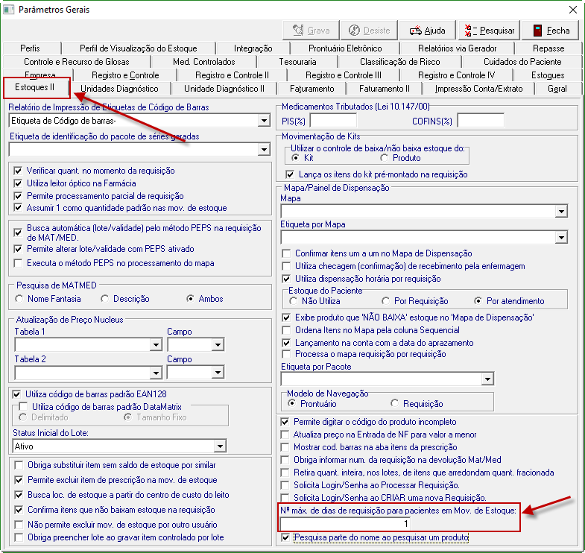
Task: Select the Prontuário Eletrônico tab
Action: point(345,48)
